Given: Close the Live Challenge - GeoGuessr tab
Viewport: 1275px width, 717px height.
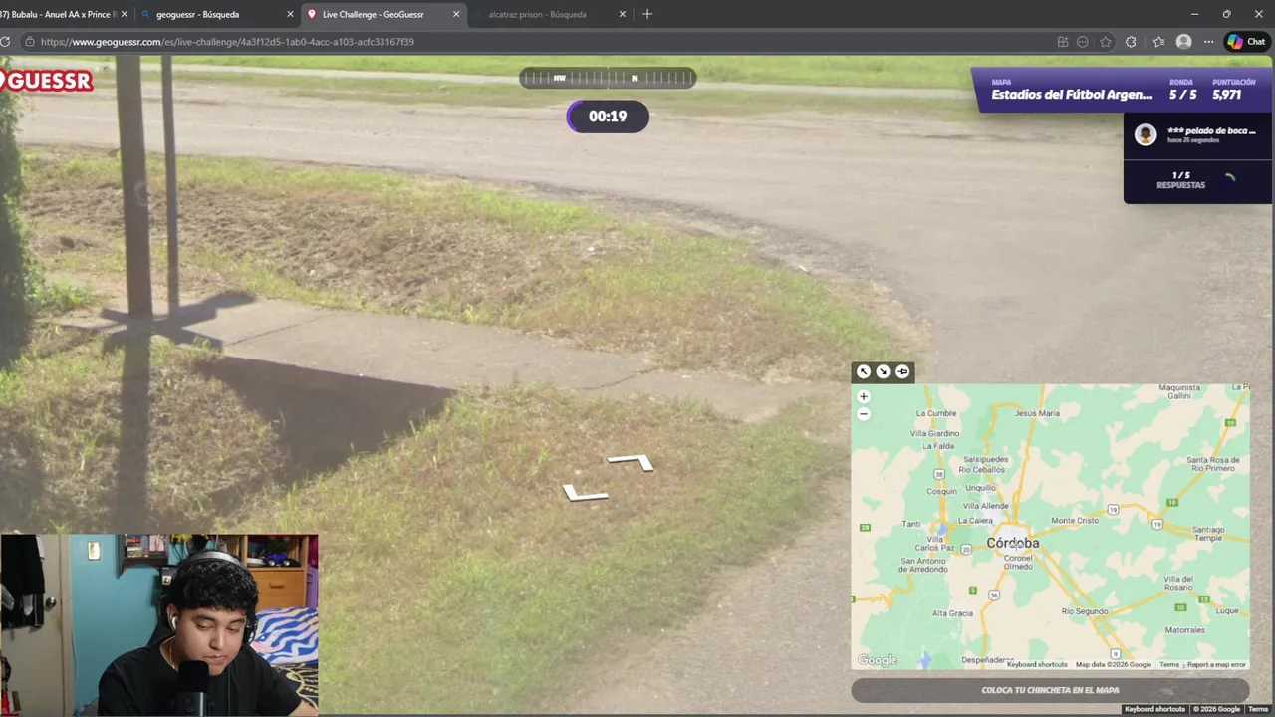Looking at the screenshot, I should (456, 14).
